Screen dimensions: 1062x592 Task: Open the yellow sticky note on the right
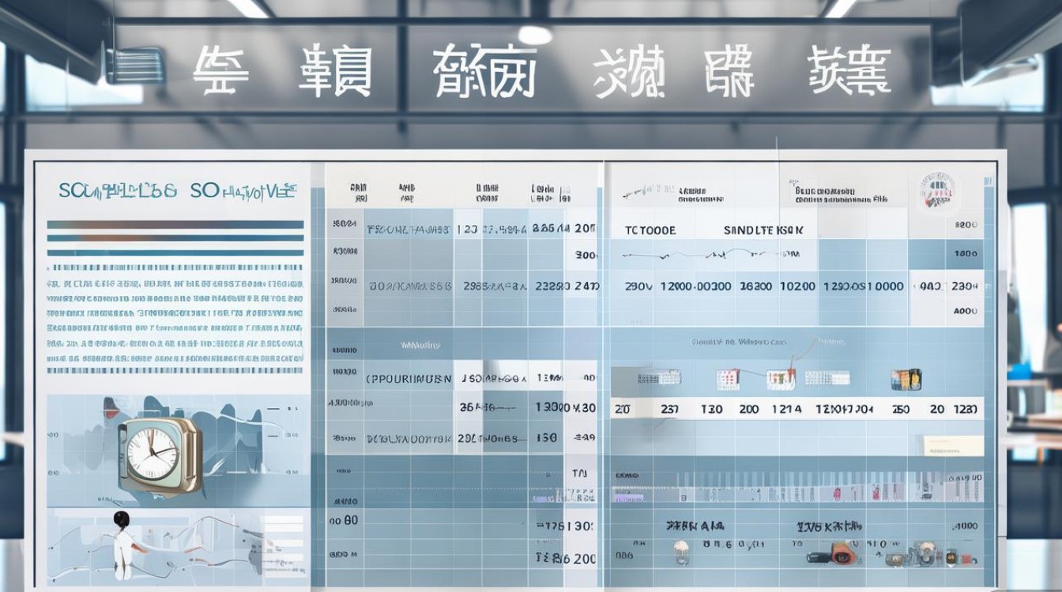click(951, 446)
